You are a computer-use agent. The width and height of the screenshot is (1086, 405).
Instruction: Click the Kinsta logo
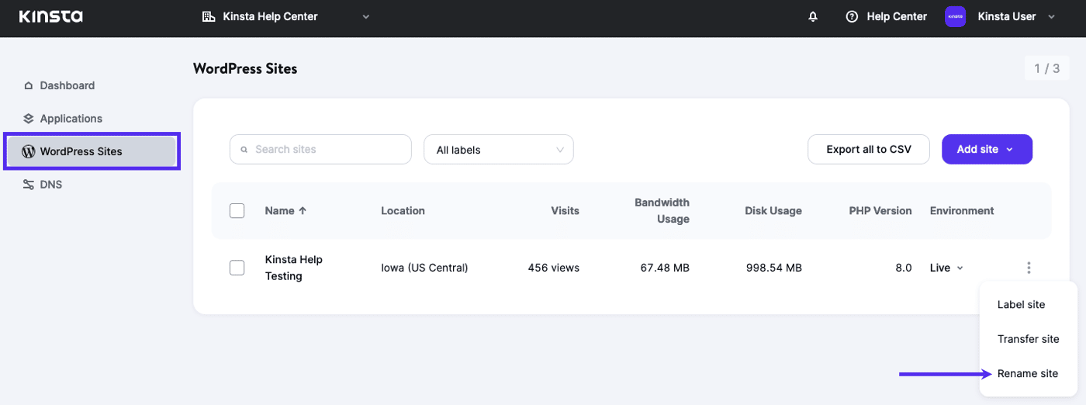tap(50, 16)
